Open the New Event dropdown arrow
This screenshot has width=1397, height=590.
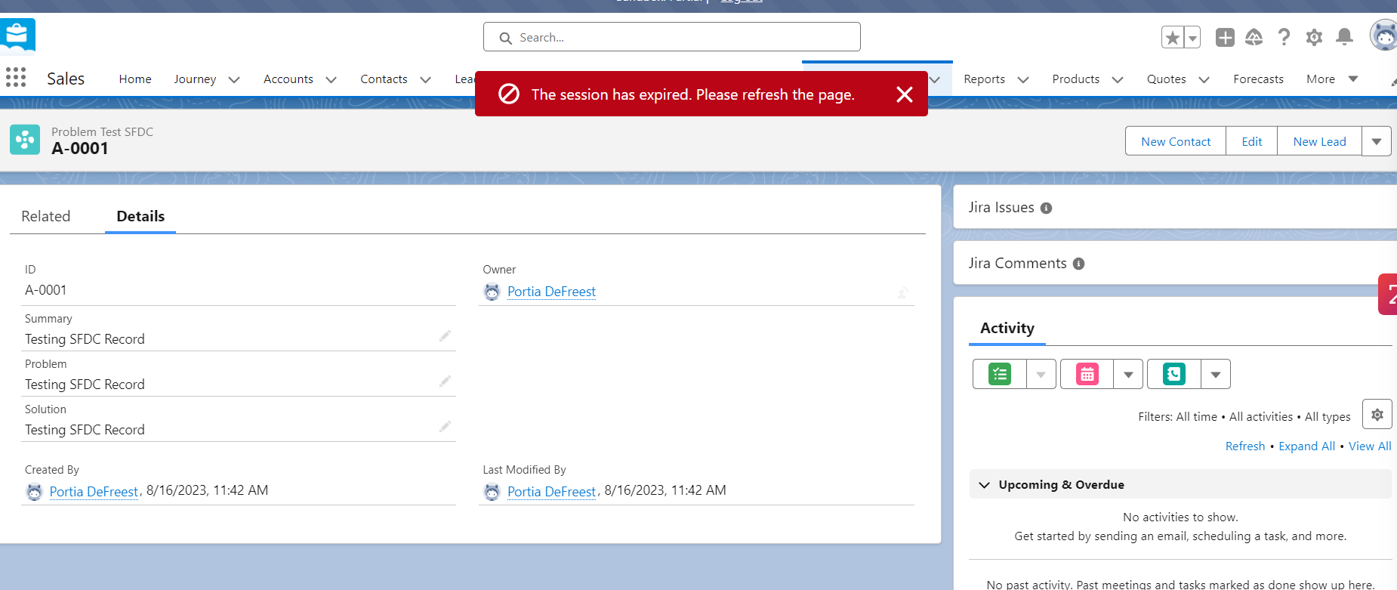1128,374
